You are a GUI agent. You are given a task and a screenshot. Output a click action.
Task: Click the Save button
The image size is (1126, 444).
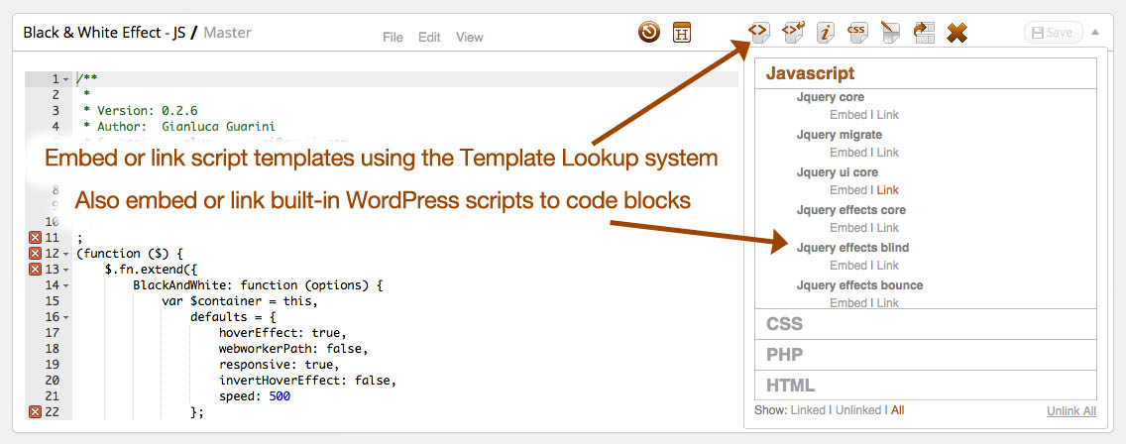click(x=1053, y=33)
